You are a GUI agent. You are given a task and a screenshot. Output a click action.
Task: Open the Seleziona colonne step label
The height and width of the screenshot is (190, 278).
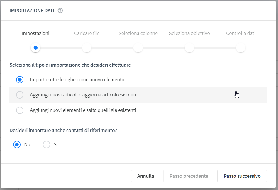138,33
